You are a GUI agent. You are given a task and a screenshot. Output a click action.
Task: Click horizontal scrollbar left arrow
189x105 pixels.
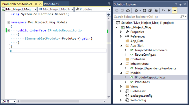[x=18, y=101]
